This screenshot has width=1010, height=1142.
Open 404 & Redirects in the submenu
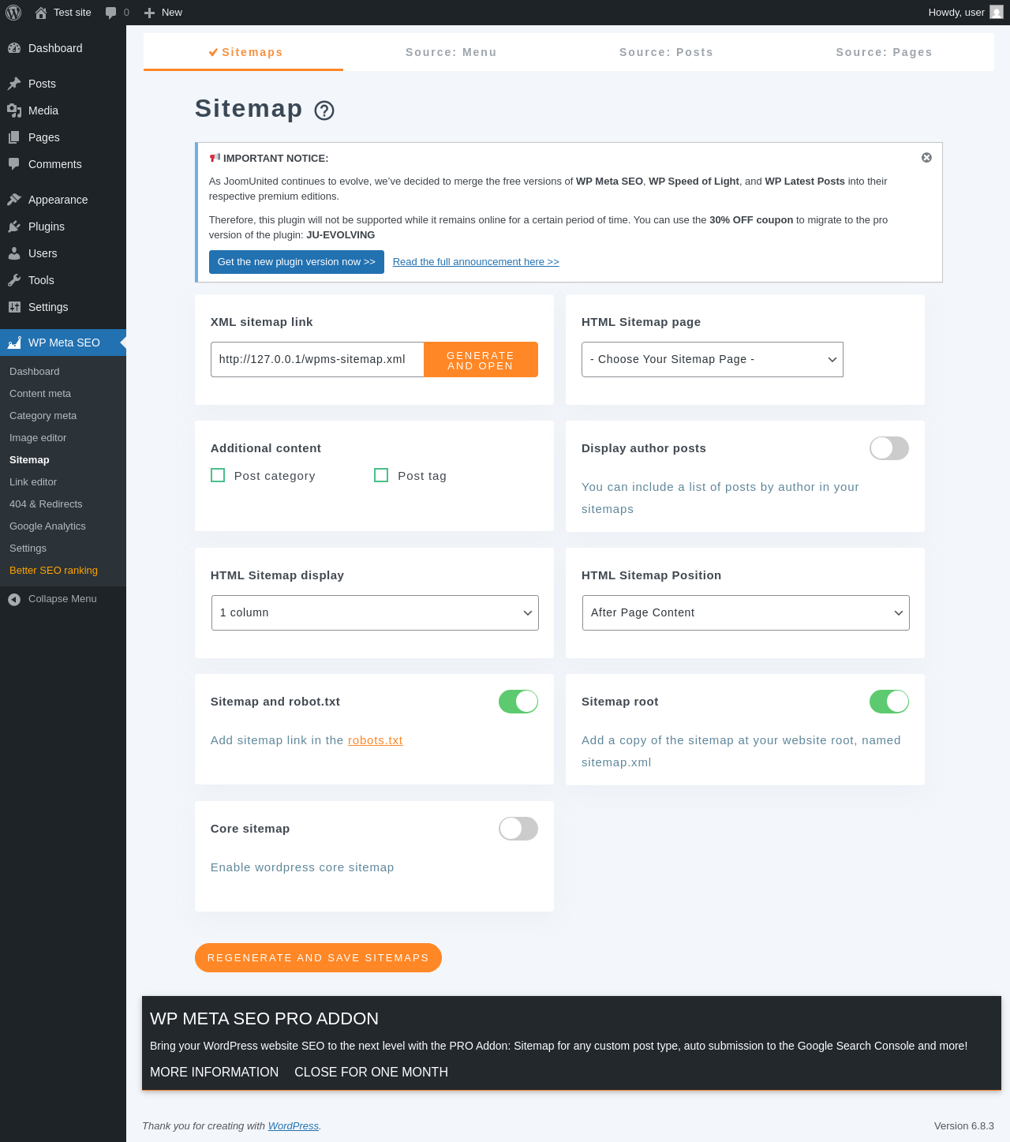point(46,504)
